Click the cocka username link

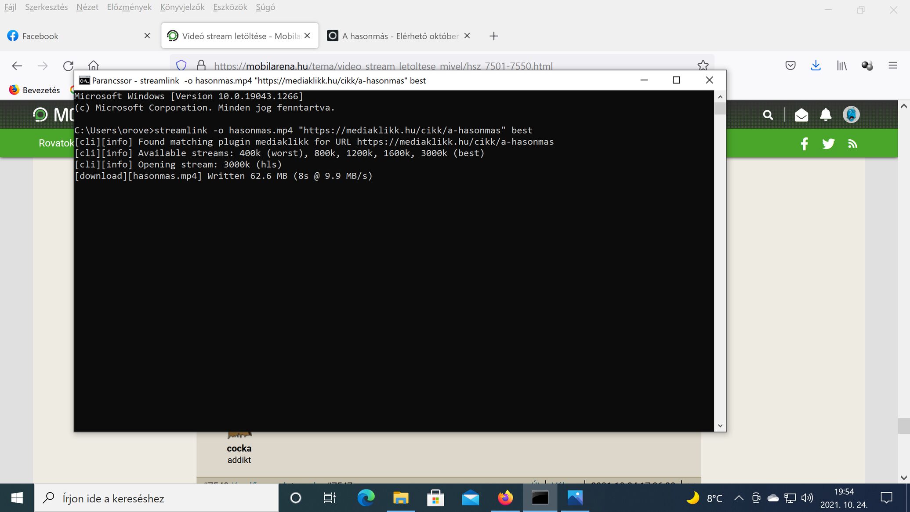click(x=239, y=448)
